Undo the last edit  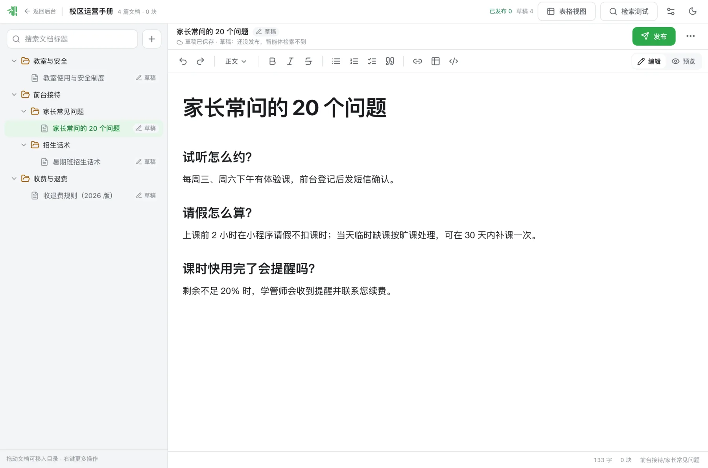point(183,61)
